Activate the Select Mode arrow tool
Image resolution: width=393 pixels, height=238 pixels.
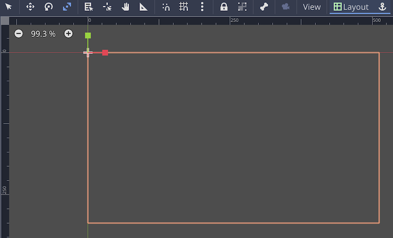(8, 7)
